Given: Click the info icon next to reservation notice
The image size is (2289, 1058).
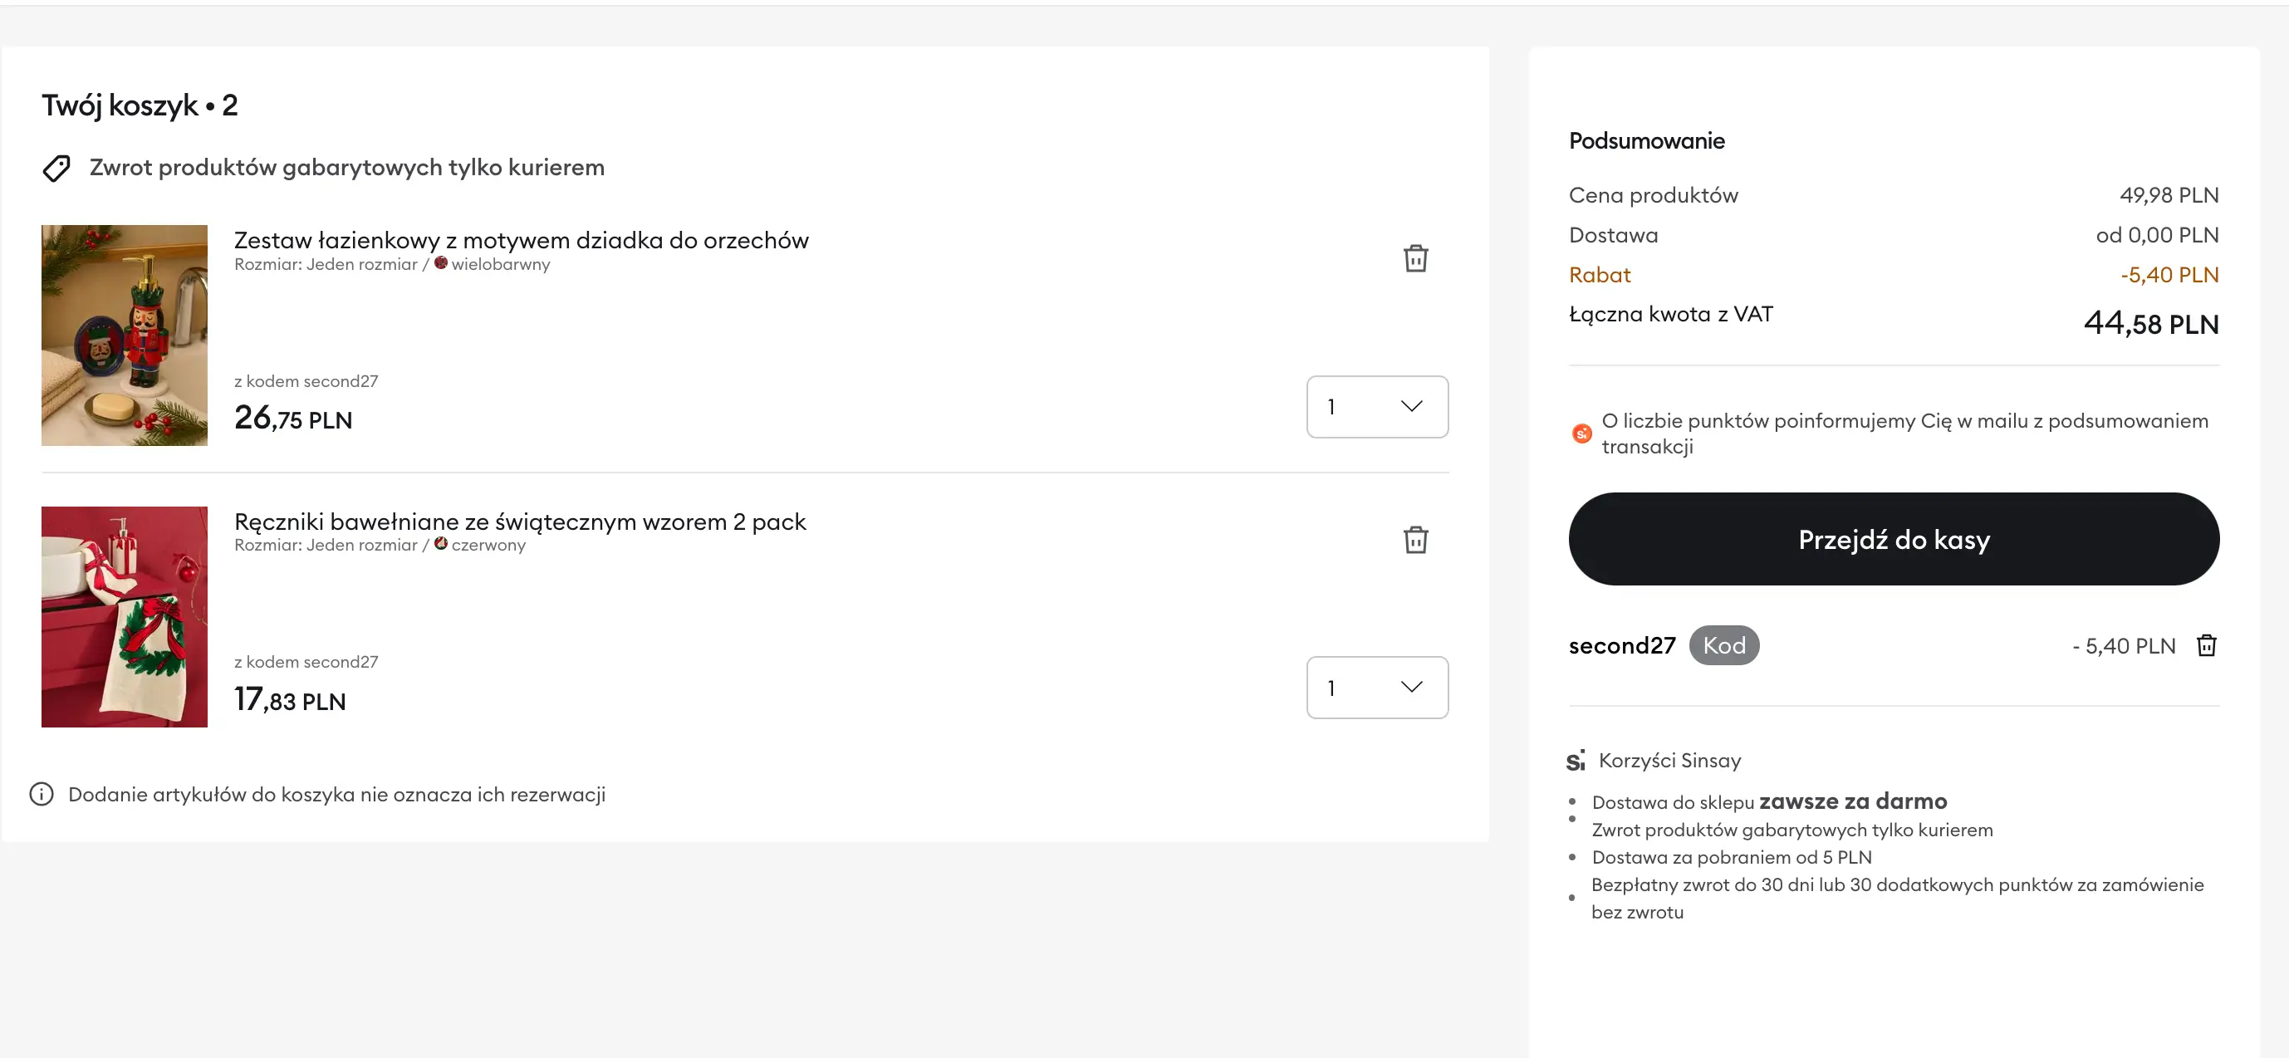Looking at the screenshot, I should pyautogui.click(x=42, y=794).
